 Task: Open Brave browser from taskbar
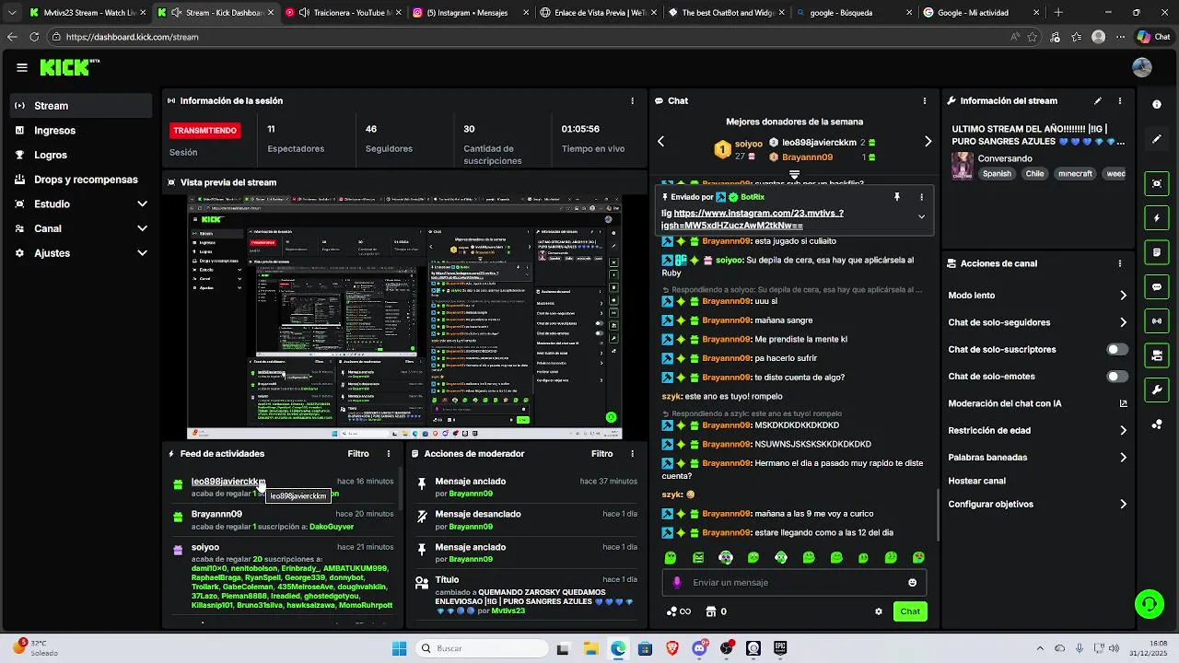pyautogui.click(x=671, y=648)
